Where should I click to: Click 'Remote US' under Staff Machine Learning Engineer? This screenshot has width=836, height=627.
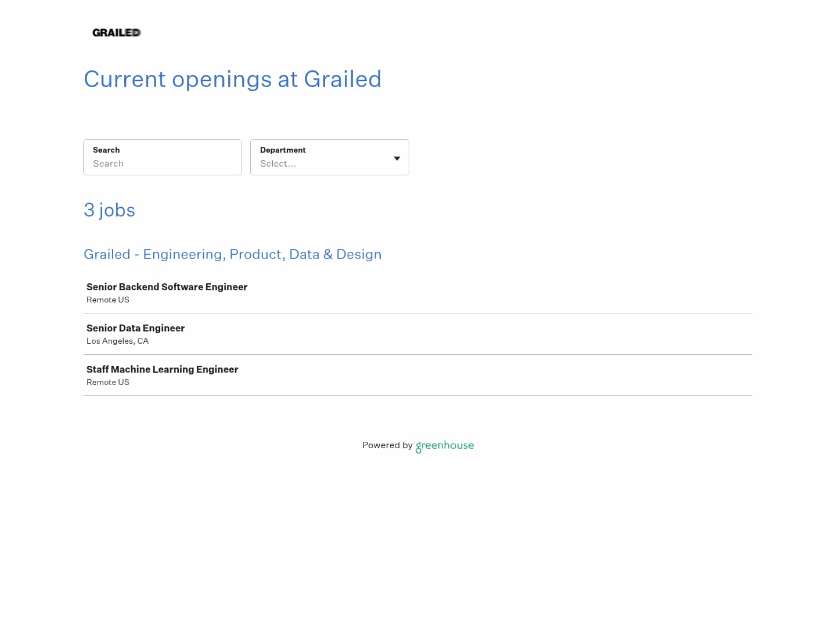click(x=108, y=382)
